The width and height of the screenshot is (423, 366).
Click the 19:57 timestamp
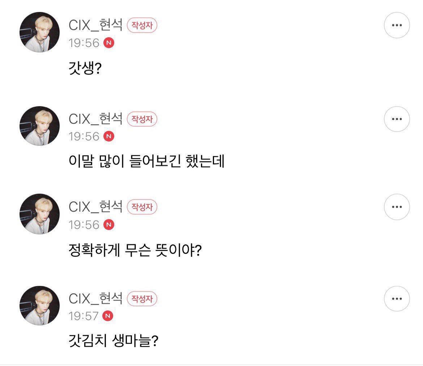tap(84, 316)
